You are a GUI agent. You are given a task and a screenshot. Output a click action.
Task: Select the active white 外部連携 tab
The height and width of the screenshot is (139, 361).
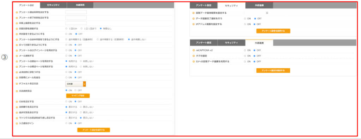point(259,43)
